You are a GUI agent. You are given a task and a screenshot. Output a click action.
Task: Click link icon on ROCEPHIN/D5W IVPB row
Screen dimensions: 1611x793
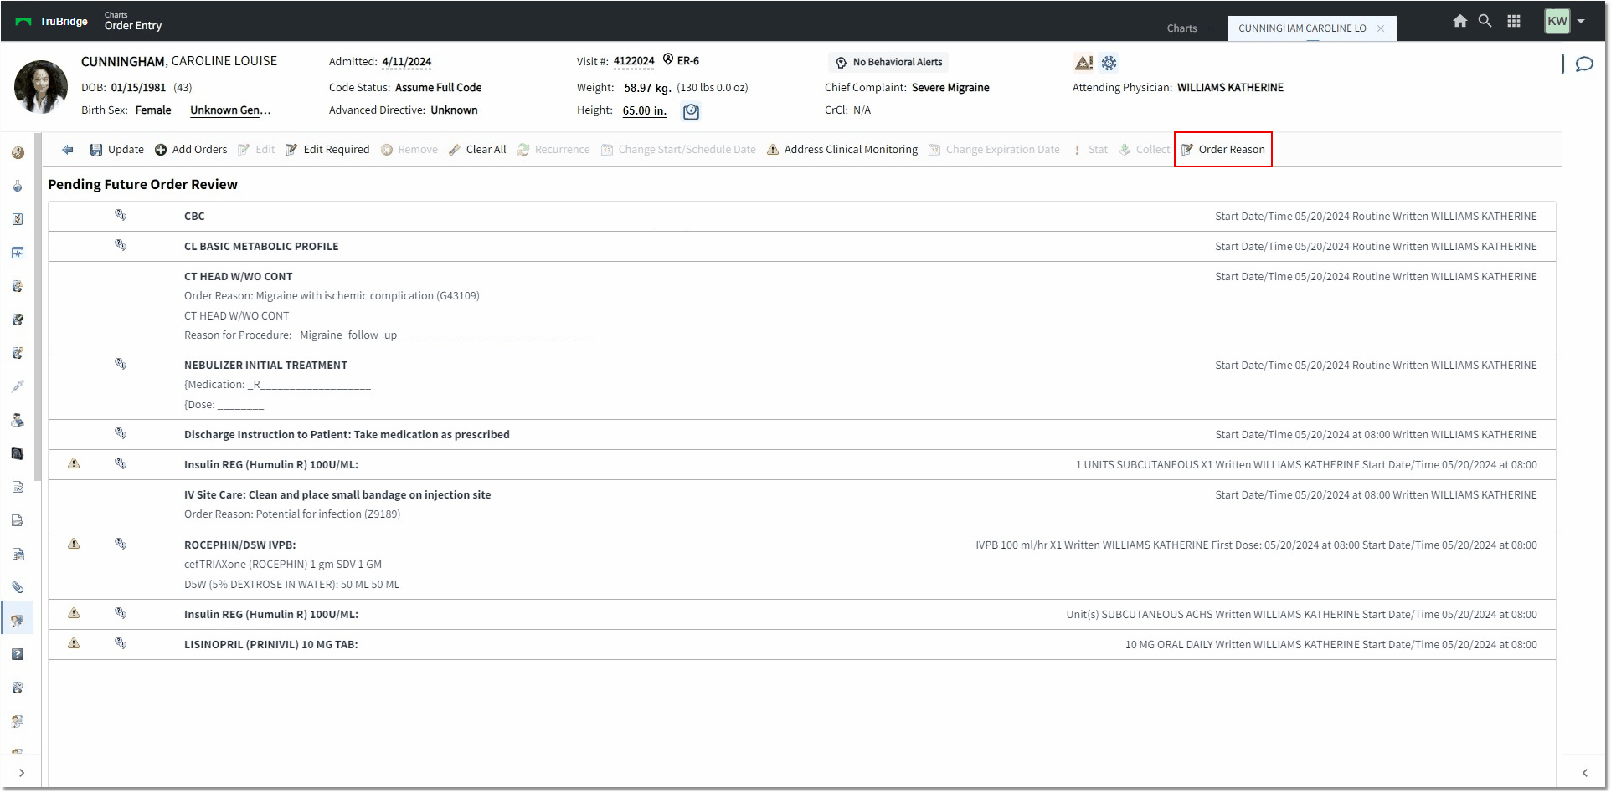121,544
